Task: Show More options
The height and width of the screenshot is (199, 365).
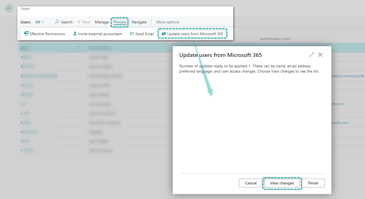Action: click(168, 22)
